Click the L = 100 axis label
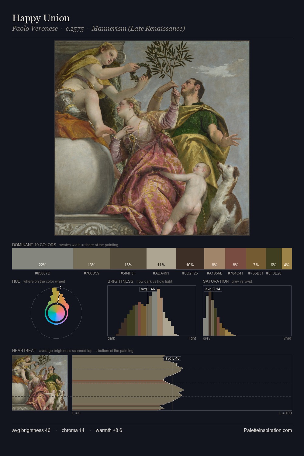This screenshot has height=456, width=304. click(x=285, y=413)
